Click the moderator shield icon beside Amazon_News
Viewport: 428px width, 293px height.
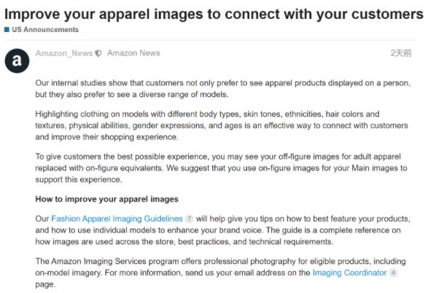[98, 53]
